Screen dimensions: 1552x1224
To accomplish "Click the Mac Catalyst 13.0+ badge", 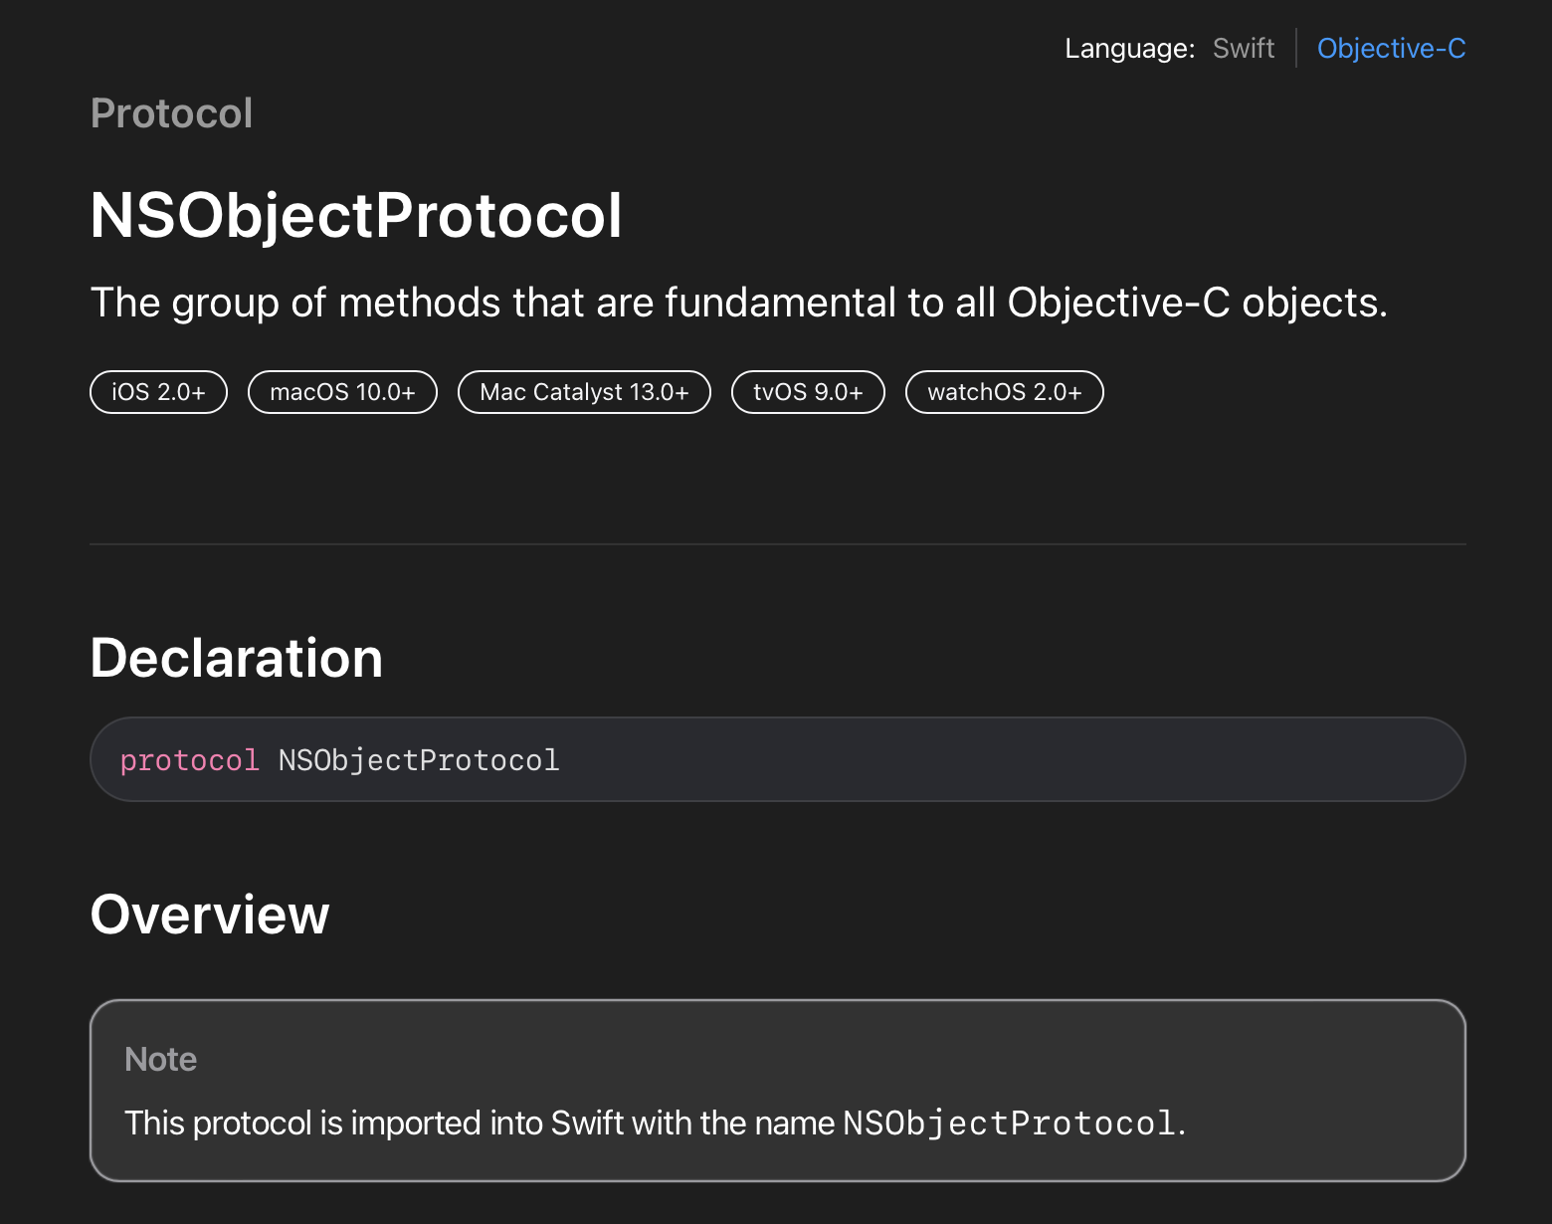I will click(584, 392).
